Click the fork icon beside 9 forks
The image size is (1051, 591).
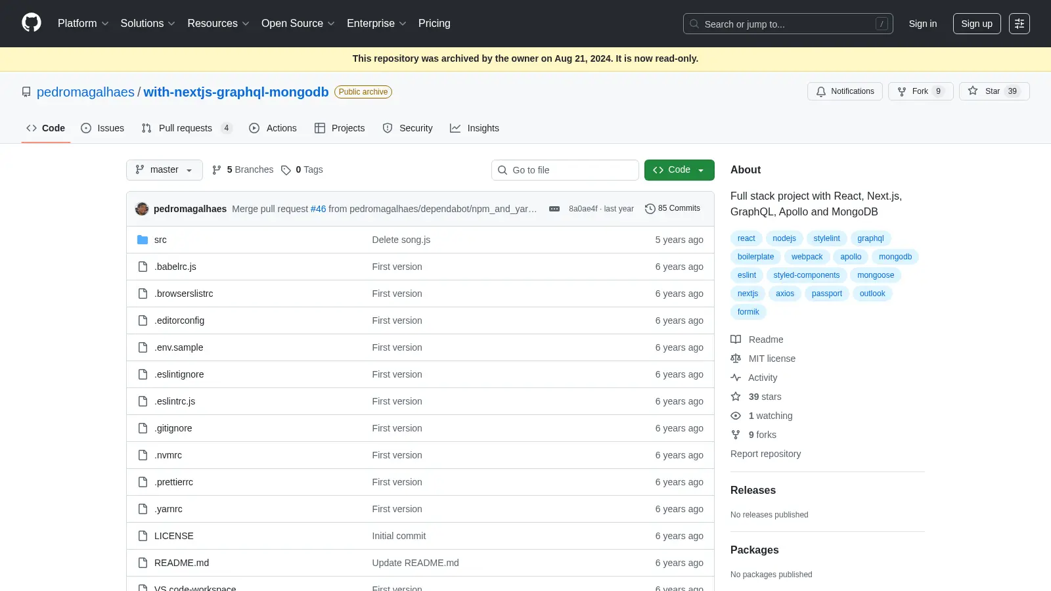[x=736, y=435]
